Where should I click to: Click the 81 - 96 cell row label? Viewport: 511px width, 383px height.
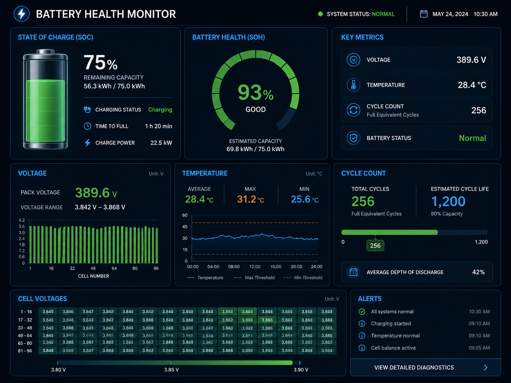(x=25, y=351)
